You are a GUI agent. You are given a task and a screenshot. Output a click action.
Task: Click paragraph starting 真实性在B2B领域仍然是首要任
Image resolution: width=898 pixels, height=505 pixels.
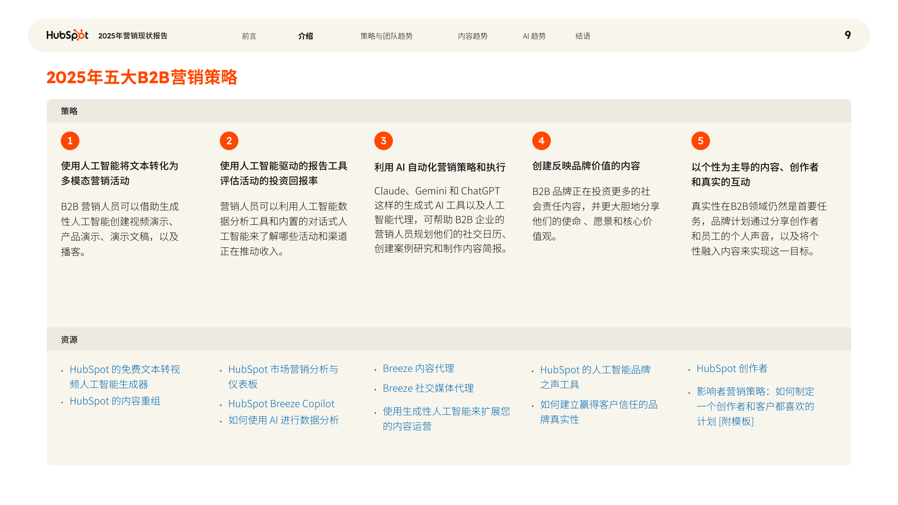759,229
